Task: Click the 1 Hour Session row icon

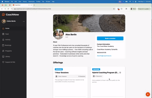Action: pyautogui.click(x=56, y=76)
